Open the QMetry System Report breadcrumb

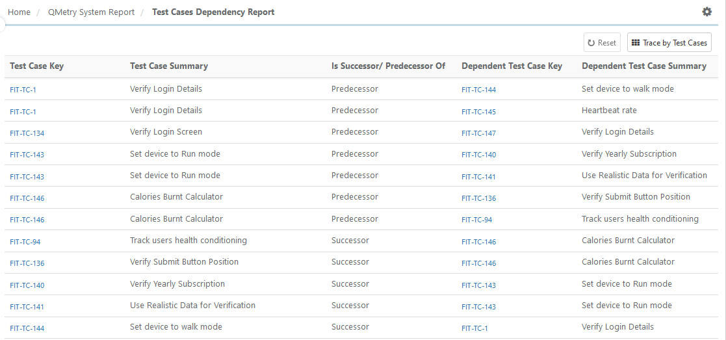click(x=91, y=12)
